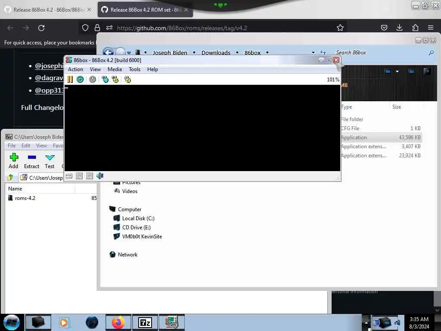Select the Application 43,596 KB row in Explorer

point(381,137)
